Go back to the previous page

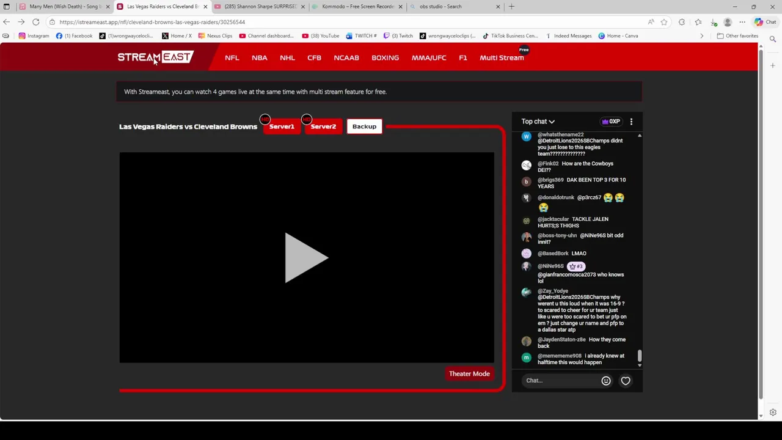(x=7, y=22)
